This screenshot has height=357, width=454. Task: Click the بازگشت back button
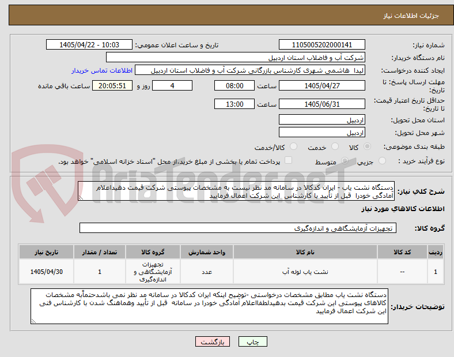tap(213, 341)
